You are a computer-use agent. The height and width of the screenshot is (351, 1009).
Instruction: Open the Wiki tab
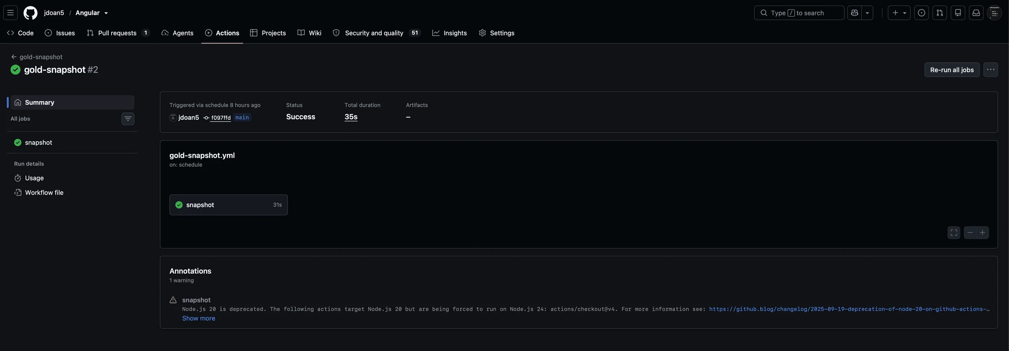click(309, 33)
